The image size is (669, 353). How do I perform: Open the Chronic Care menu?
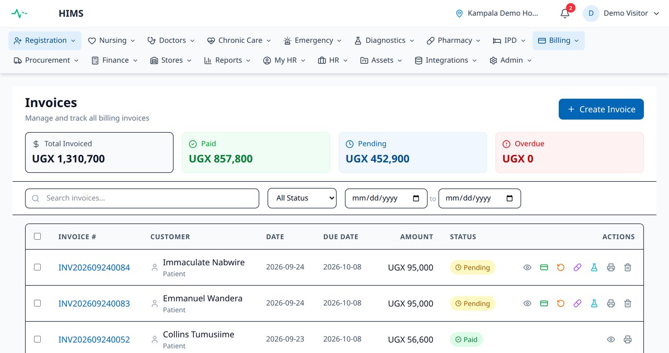239,41
